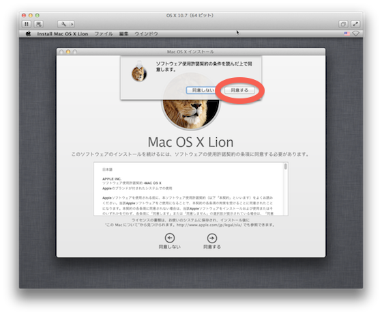Screen dimensions: 382x315
Task: Click the US flag input source icon
Action: coord(347,33)
